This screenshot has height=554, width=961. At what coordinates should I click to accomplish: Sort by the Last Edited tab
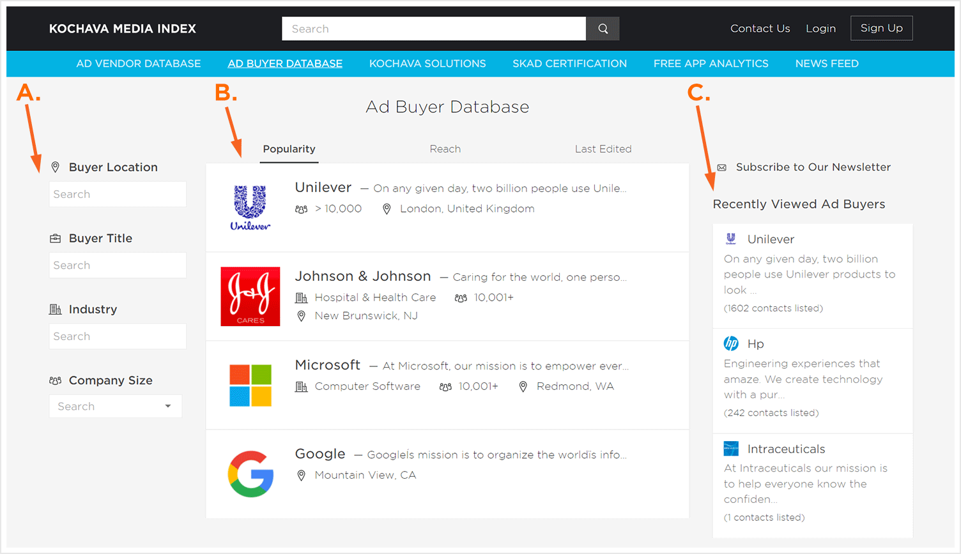click(603, 149)
